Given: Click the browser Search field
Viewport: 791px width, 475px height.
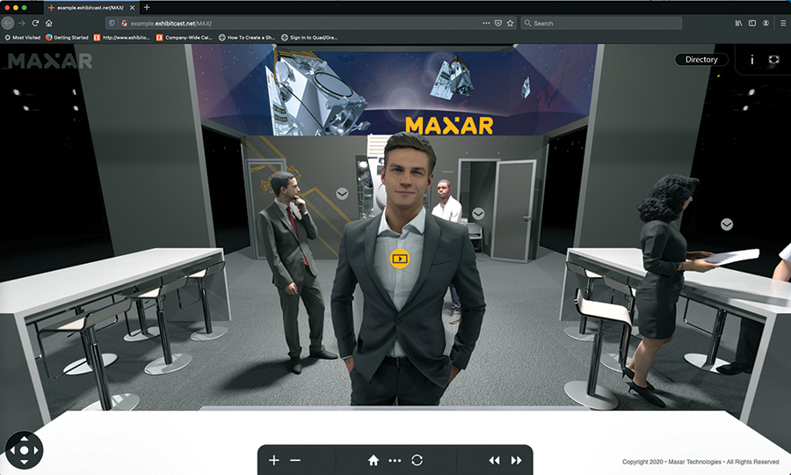Looking at the screenshot, I should [601, 23].
